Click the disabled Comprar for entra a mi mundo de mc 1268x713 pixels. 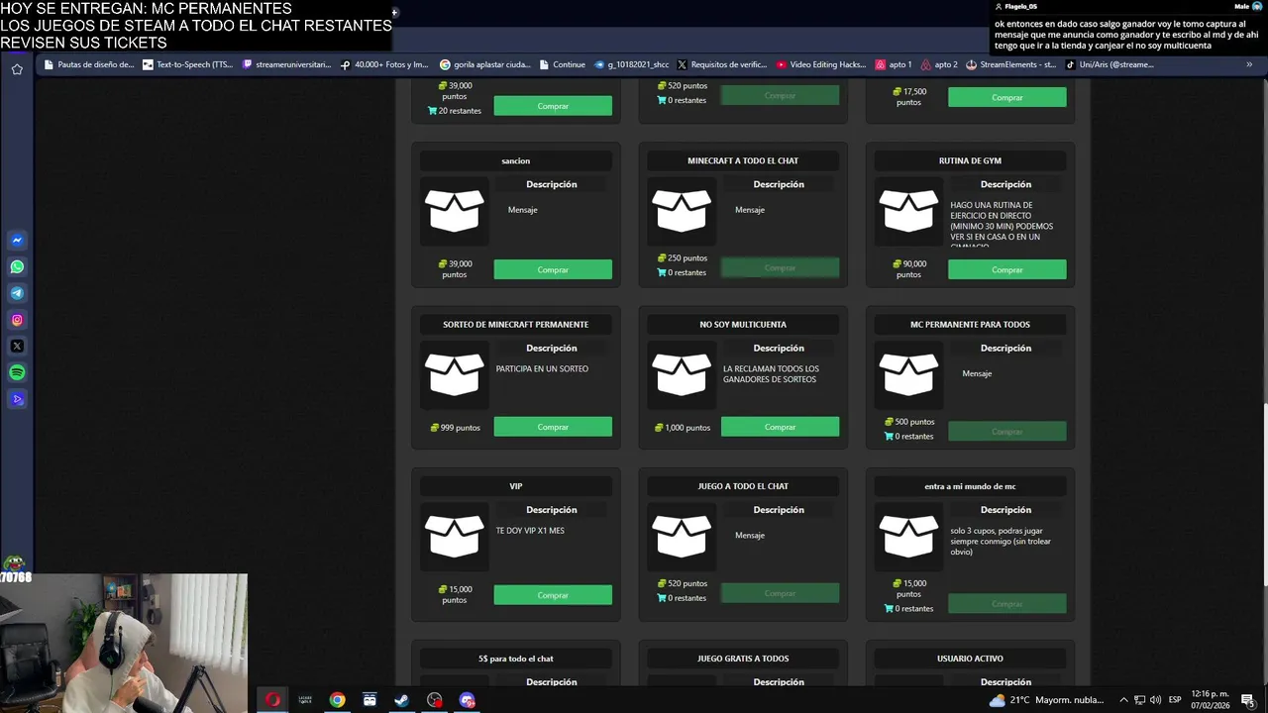(1006, 603)
